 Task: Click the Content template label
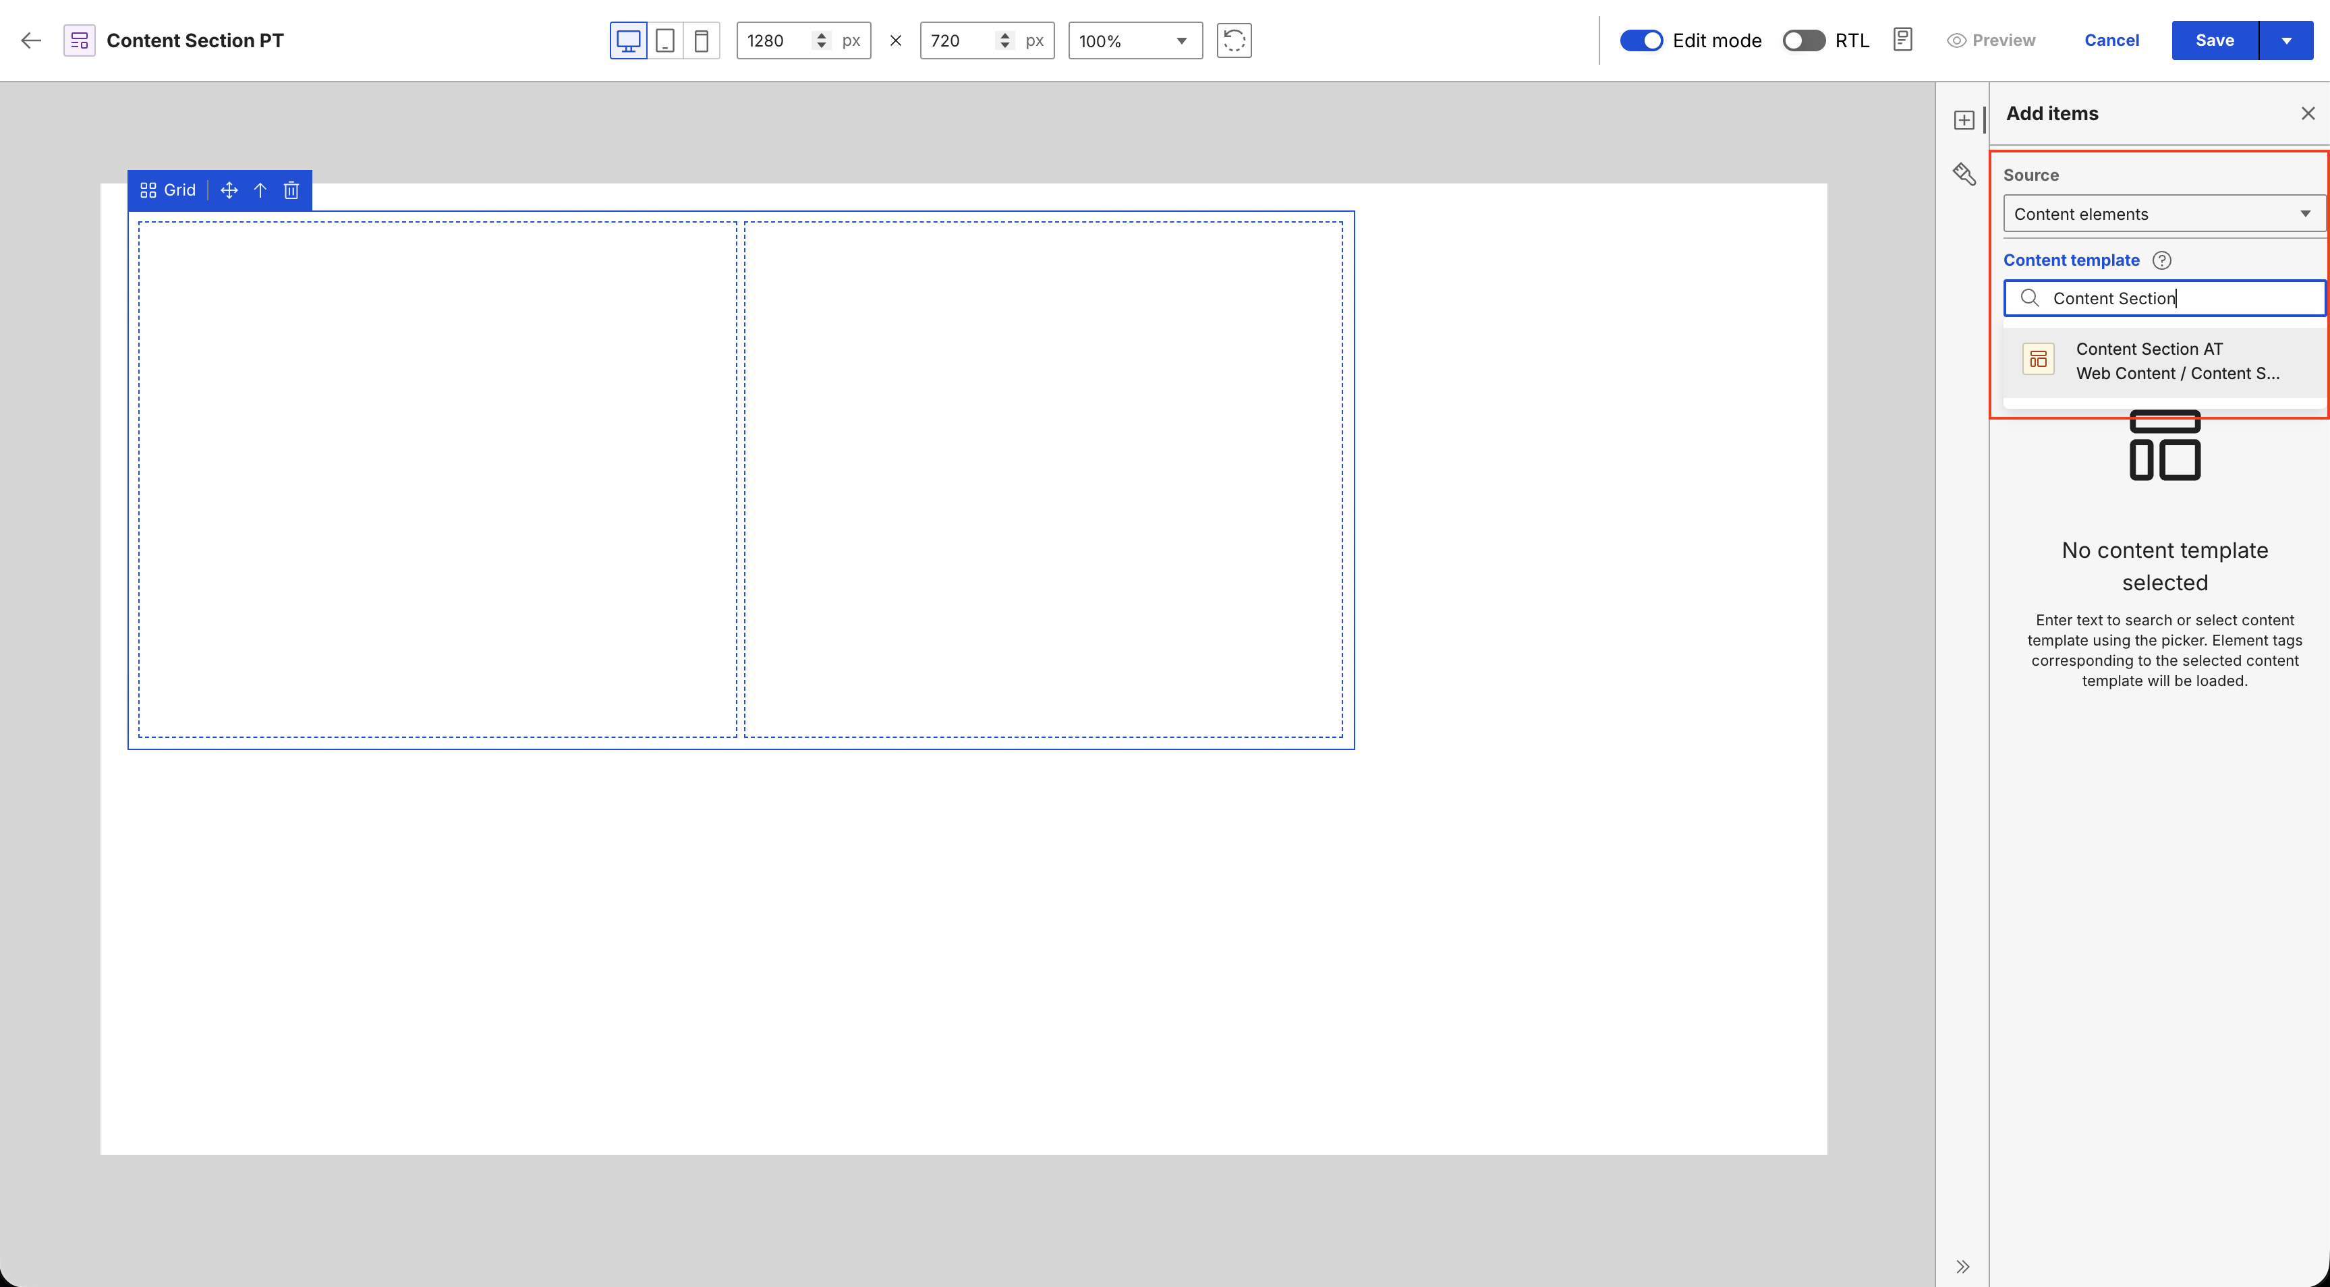point(2070,260)
